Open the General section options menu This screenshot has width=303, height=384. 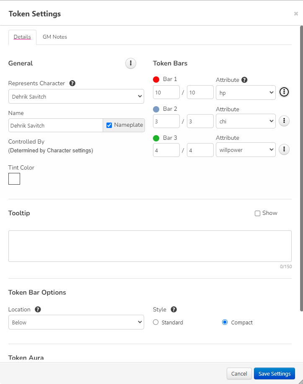click(131, 63)
